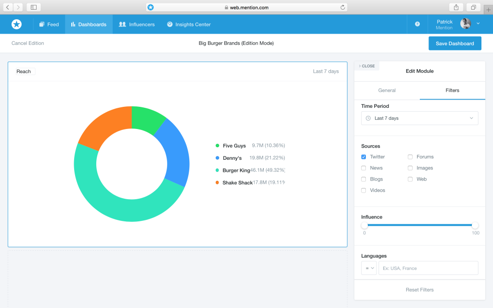Screen dimensions: 493x308
Task: Enable the Web source checkbox
Action: click(x=410, y=179)
